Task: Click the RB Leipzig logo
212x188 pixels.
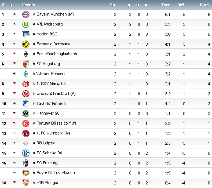Action: [26, 143]
